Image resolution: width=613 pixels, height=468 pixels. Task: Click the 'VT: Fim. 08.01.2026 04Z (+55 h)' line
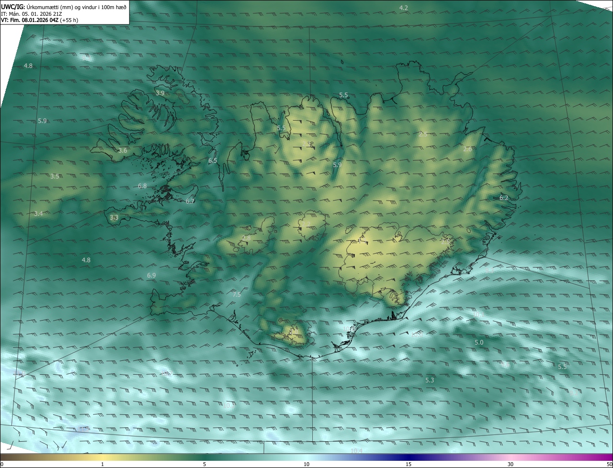39,20
